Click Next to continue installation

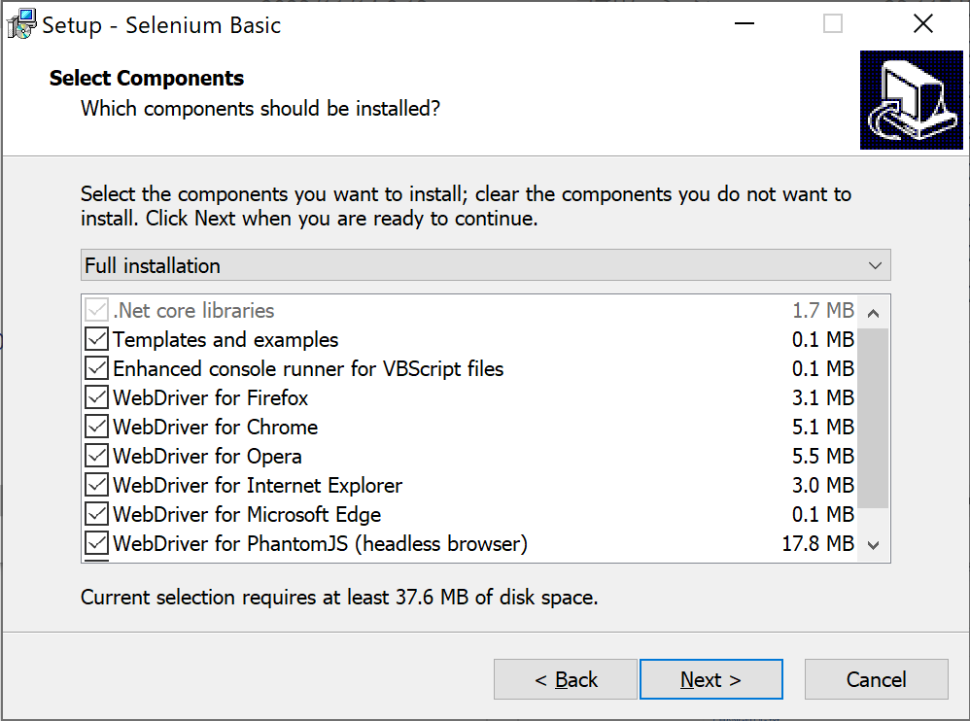(710, 679)
